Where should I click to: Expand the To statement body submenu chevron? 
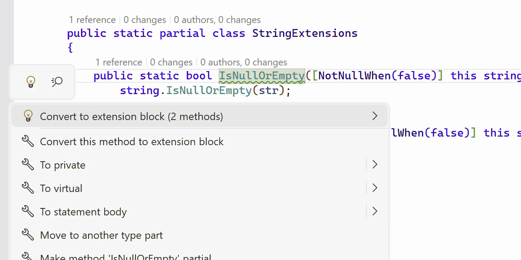[x=375, y=211]
